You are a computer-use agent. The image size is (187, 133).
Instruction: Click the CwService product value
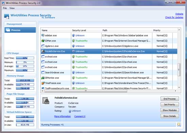tap(73, 103)
